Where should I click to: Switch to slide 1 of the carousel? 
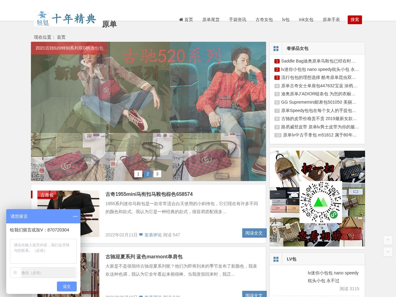(138, 174)
